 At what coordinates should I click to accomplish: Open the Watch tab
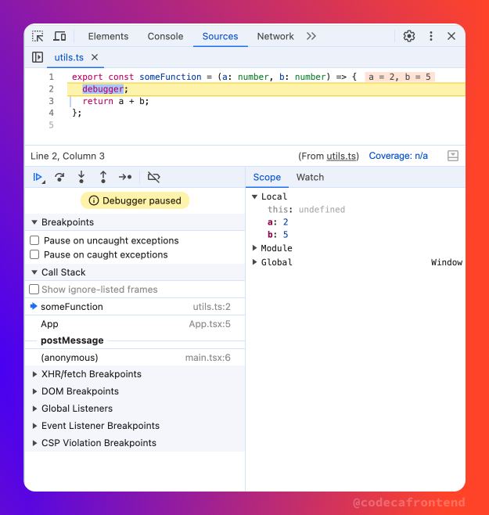click(x=310, y=177)
